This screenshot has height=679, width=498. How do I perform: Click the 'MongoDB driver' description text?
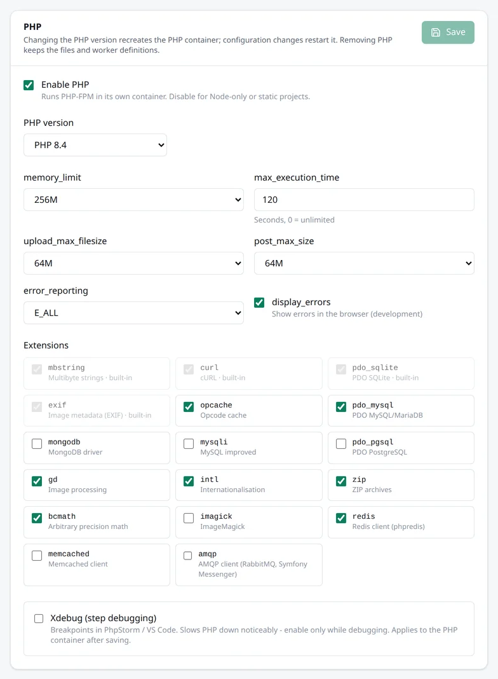click(76, 452)
